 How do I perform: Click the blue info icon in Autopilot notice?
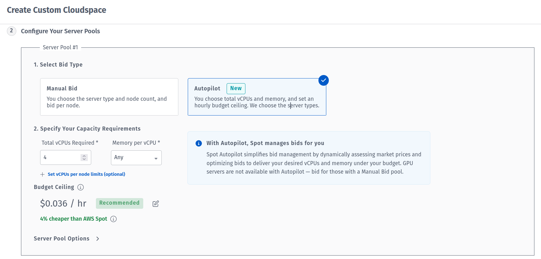(199, 143)
